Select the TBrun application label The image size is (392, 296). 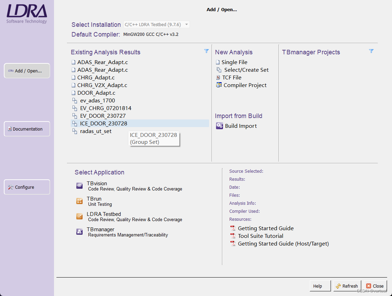[x=94, y=199]
